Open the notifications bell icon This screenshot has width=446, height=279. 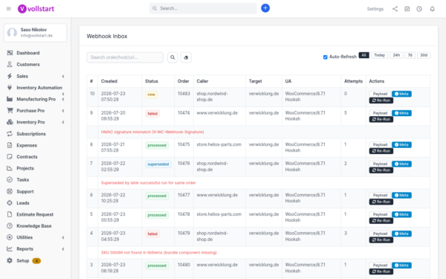pyautogui.click(x=432, y=9)
